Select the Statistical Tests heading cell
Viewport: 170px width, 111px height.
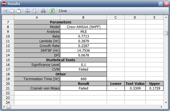pyautogui.click(x=60, y=60)
